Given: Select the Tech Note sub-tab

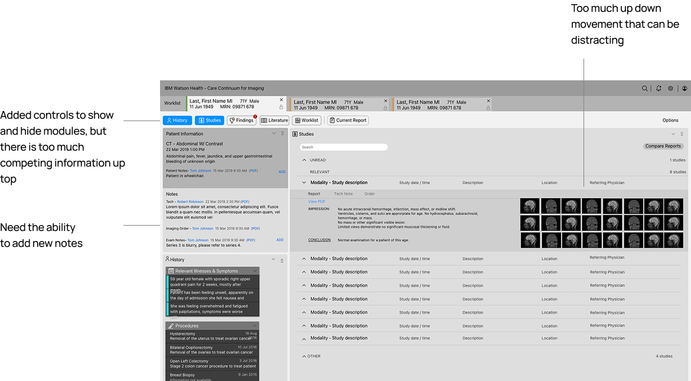Looking at the screenshot, I should [x=343, y=194].
